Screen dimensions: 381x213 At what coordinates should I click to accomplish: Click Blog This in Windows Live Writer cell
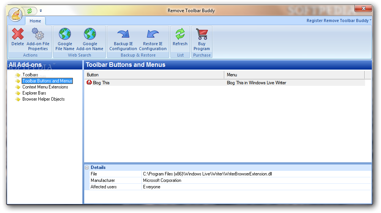[x=257, y=83]
